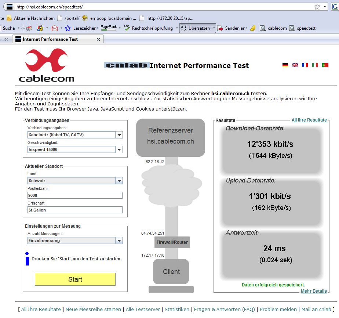
Task: Choose the French flag language option
Action: [x=305, y=65]
